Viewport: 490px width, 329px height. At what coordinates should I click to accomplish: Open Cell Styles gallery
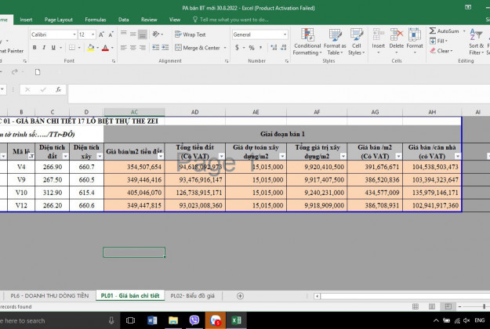click(356, 42)
